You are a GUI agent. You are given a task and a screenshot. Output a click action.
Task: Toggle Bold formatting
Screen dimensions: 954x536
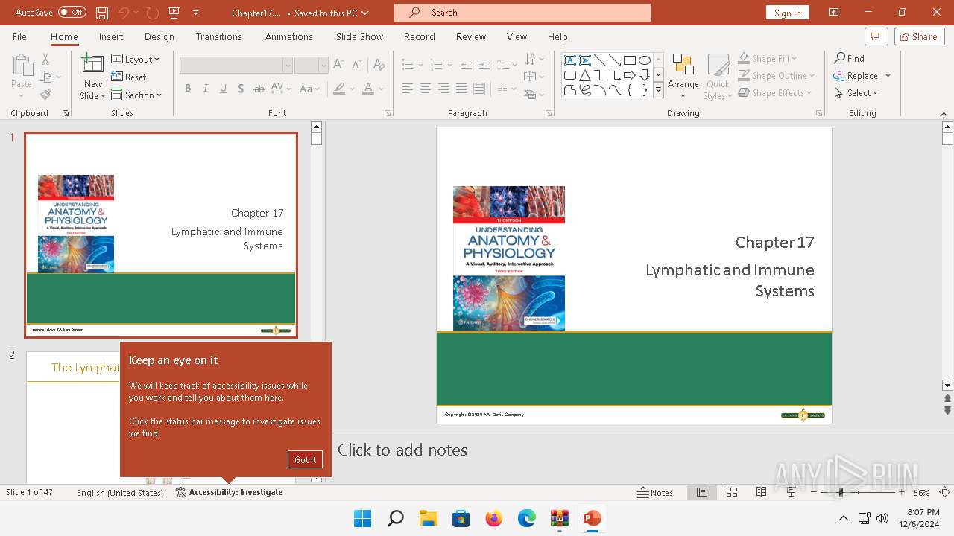tap(188, 89)
